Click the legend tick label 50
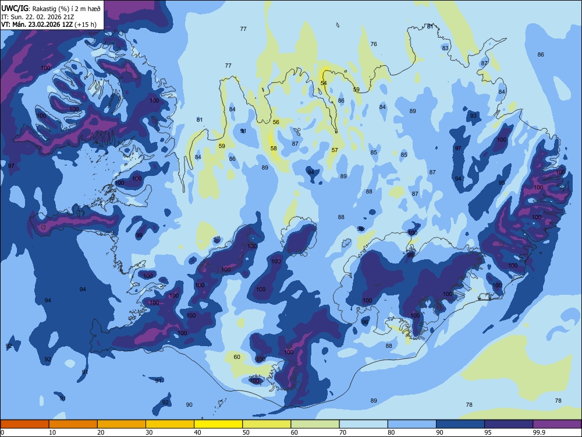The image size is (582, 437). (246, 432)
